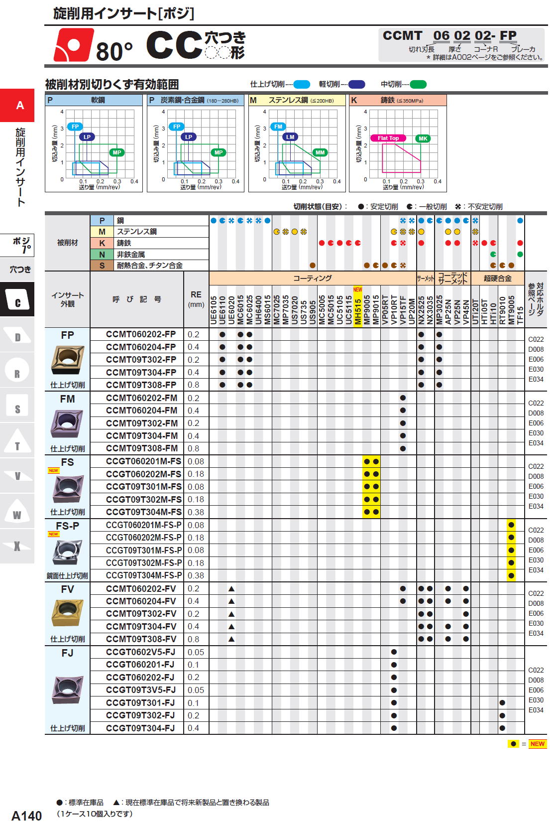Click the FJ breaker insert photo
The width and height of the screenshot is (556, 828).
(x=67, y=690)
